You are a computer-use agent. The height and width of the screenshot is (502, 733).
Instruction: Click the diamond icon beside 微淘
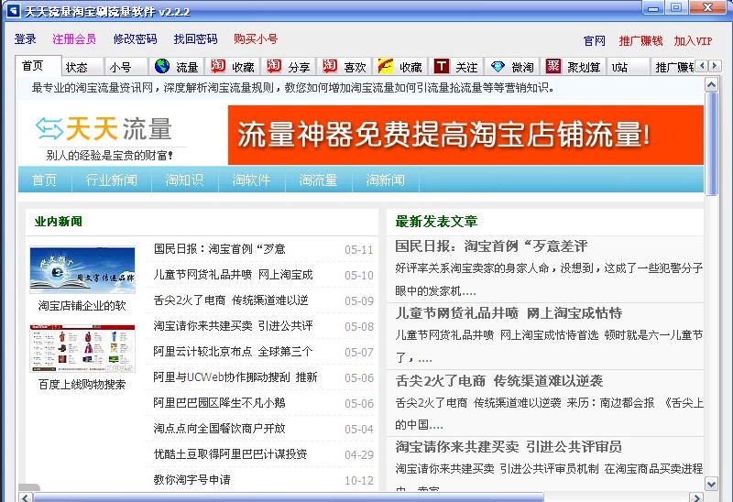[498, 66]
